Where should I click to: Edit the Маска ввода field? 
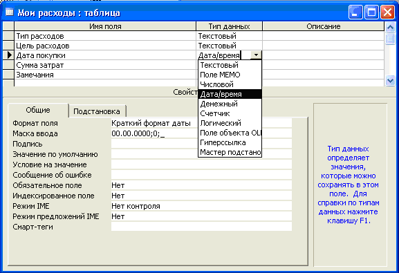(x=201, y=133)
